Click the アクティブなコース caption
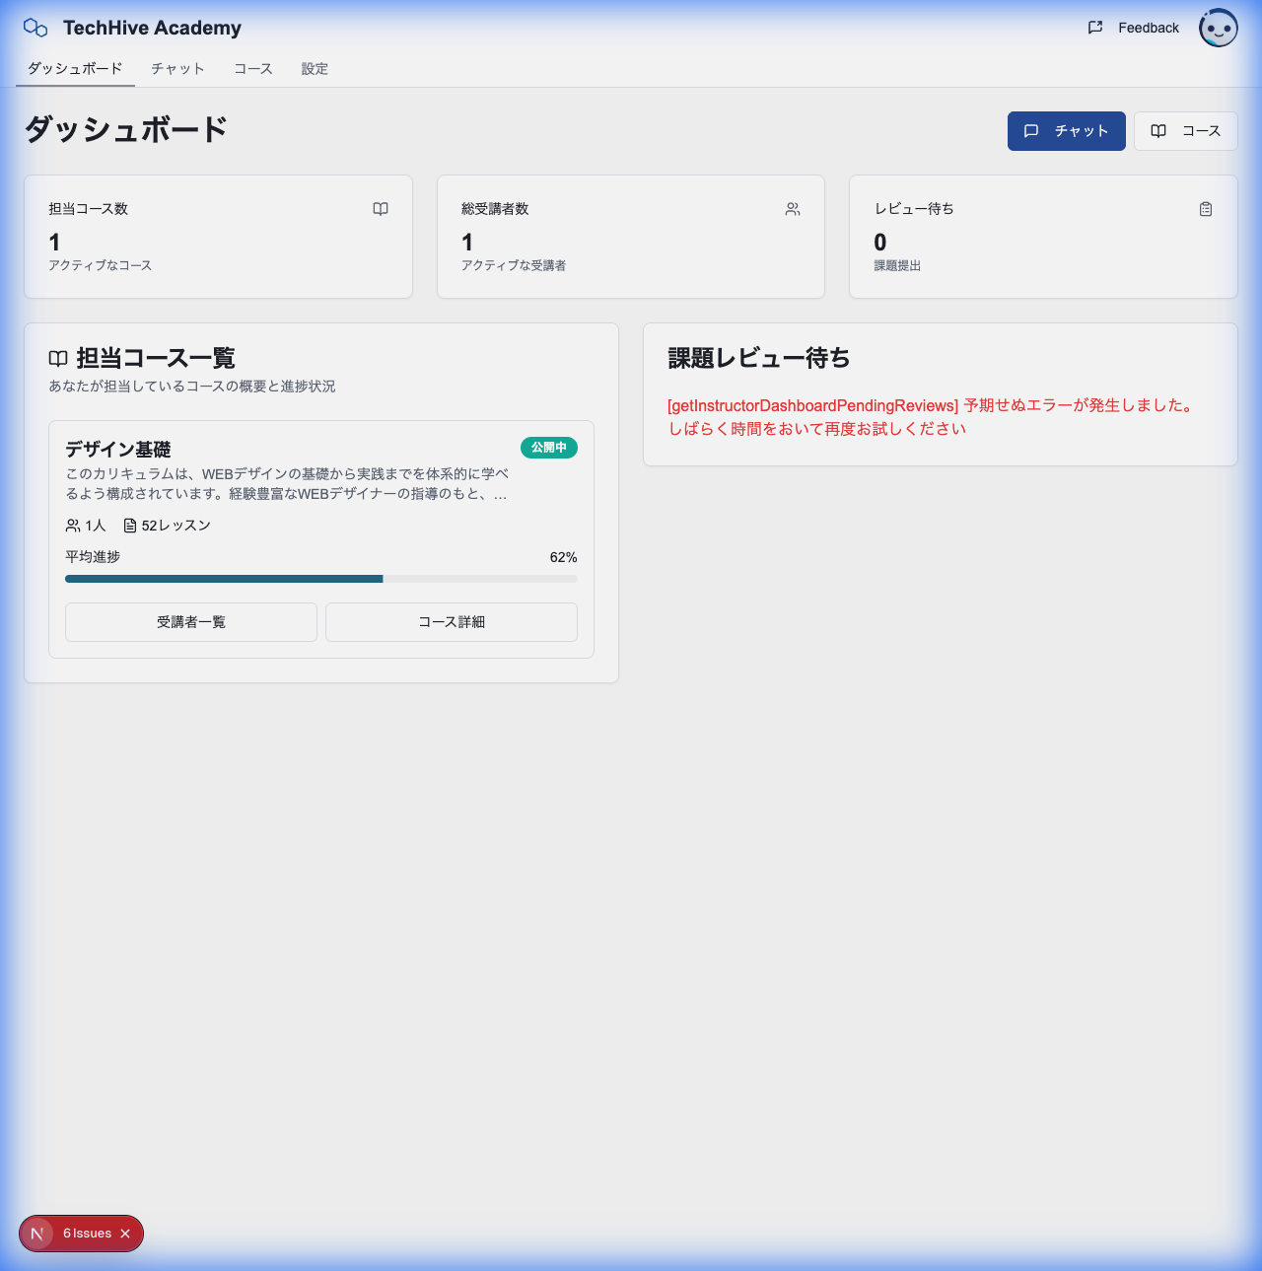This screenshot has height=1271, width=1262. coord(101,266)
